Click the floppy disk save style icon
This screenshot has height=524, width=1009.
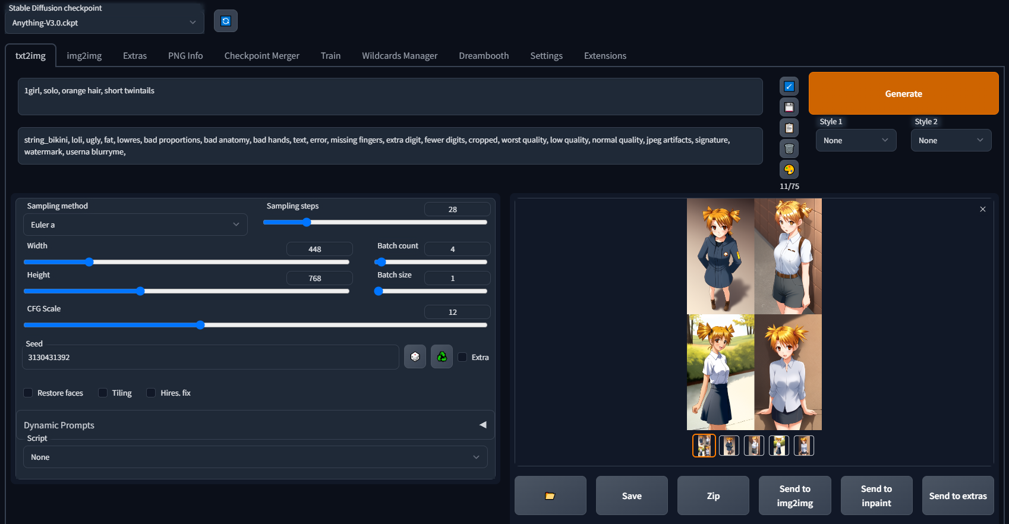(789, 108)
